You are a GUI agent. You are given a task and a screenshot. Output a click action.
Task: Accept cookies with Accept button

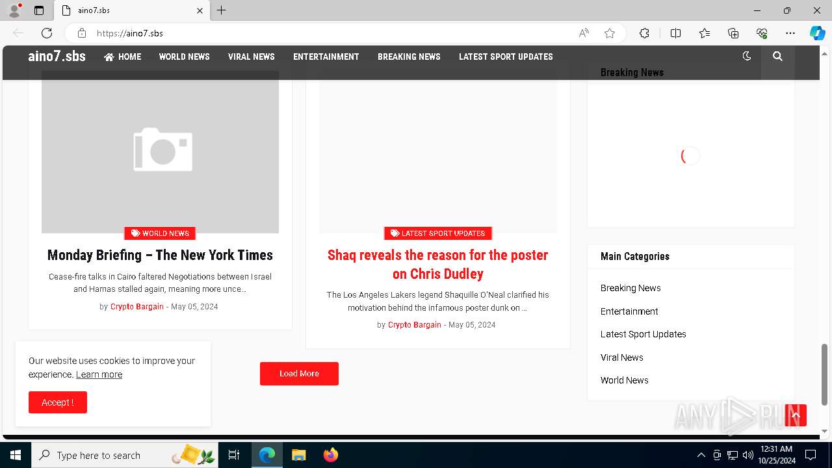(x=58, y=402)
